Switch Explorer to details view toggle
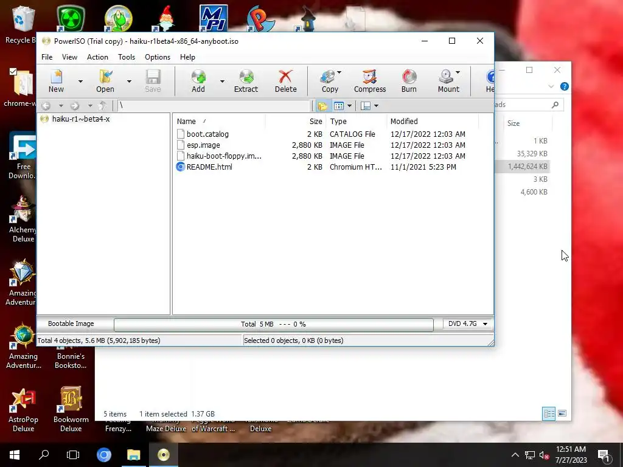Image resolution: width=623 pixels, height=467 pixels. tap(549, 413)
